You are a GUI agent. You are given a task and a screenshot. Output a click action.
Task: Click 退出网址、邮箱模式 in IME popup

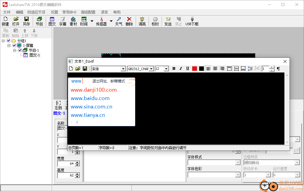click(109, 81)
